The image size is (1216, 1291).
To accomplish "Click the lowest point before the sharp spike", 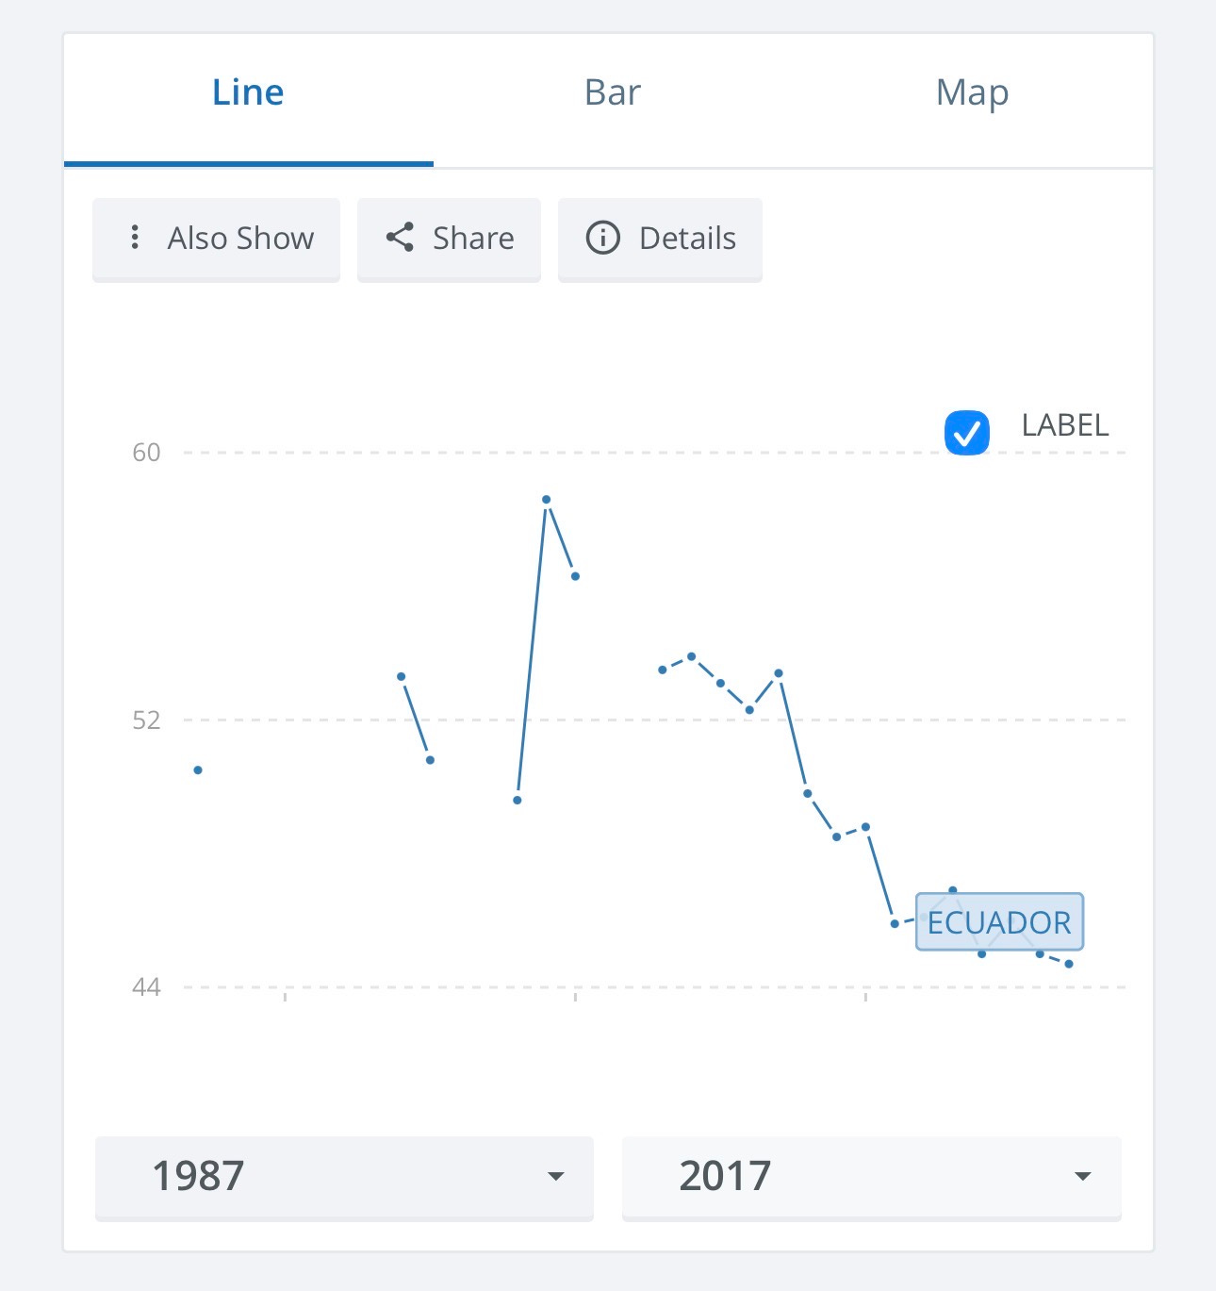I will click(x=518, y=801).
